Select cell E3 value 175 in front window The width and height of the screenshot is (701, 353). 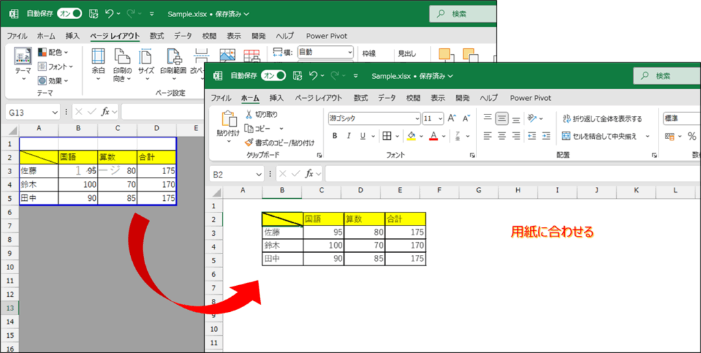tap(405, 232)
